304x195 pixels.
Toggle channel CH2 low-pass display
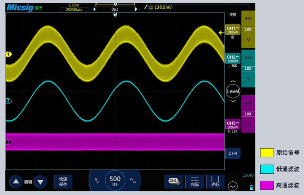(233, 58)
